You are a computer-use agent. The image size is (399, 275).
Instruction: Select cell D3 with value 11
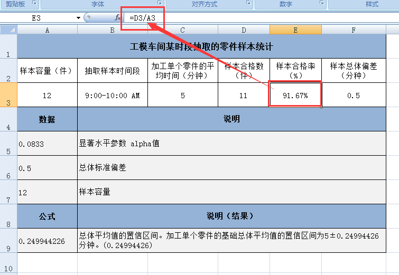[244, 95]
